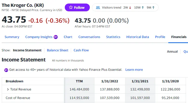Select the Annual period view
This screenshot has height=103, width=188.
click(172, 51)
